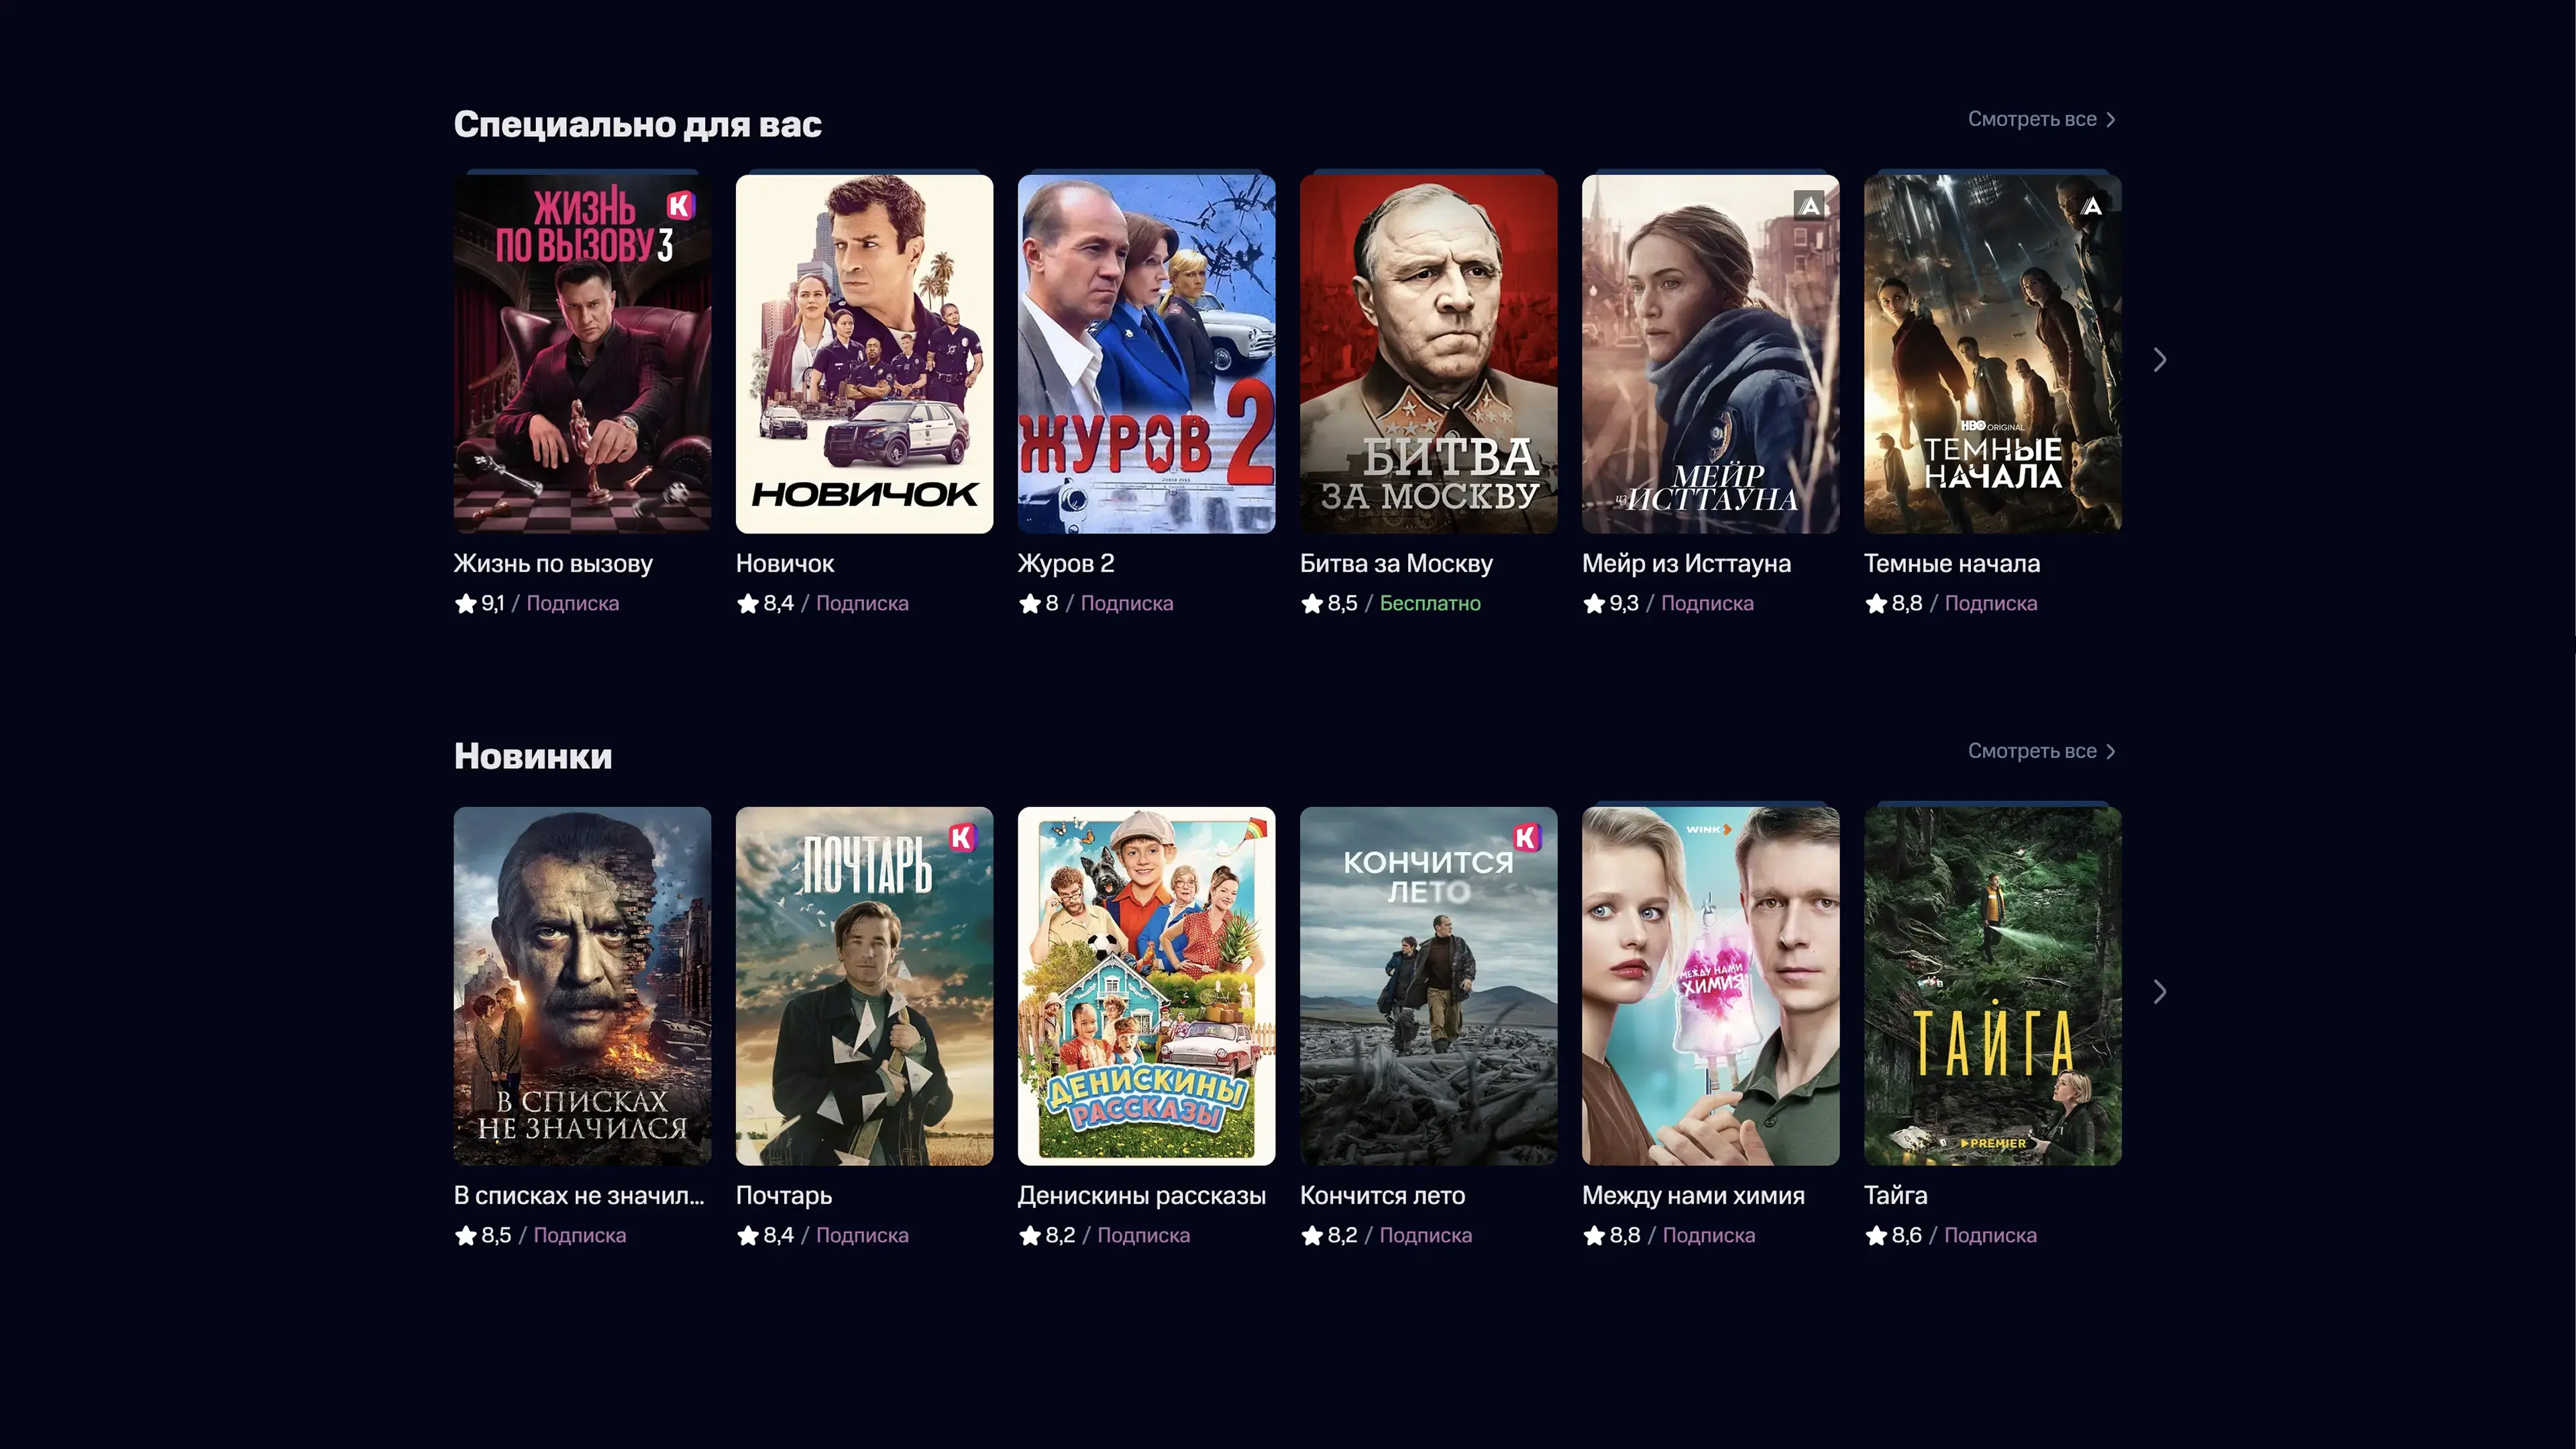The height and width of the screenshot is (1449, 2576).
Task: Click the K badge on Почтарь poster
Action: 962,838
